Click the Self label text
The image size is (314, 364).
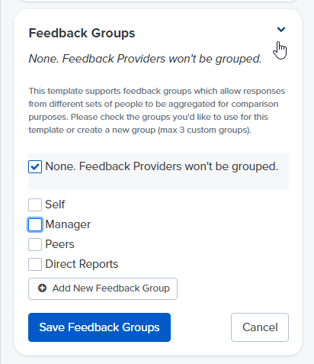coord(55,205)
